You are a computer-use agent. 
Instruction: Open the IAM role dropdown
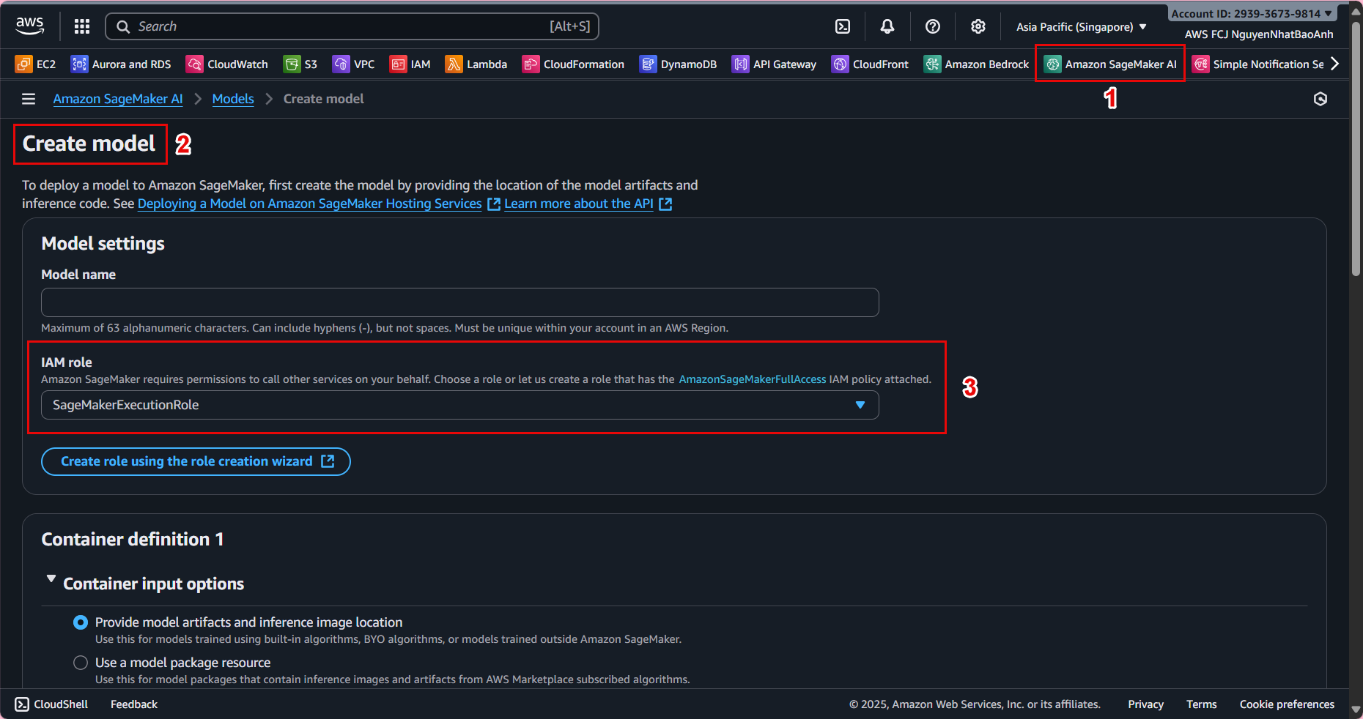click(x=460, y=405)
